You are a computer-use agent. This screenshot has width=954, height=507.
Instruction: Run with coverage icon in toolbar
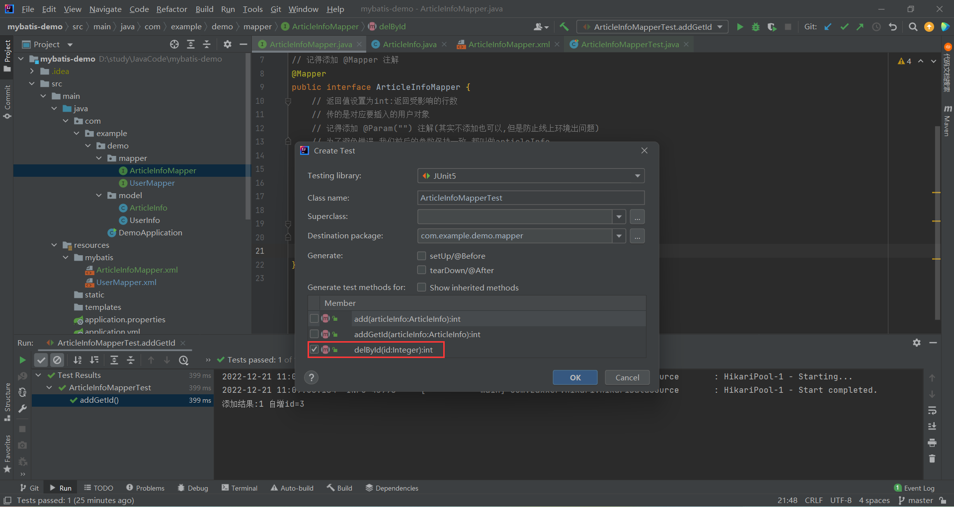tap(772, 27)
